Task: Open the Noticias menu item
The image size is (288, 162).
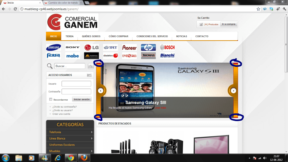Action: pyautogui.click(x=181, y=36)
